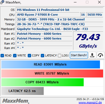The width and height of the screenshot is (105, 104).
Task: Click the empty Ram #3 field
Action: [44, 43]
